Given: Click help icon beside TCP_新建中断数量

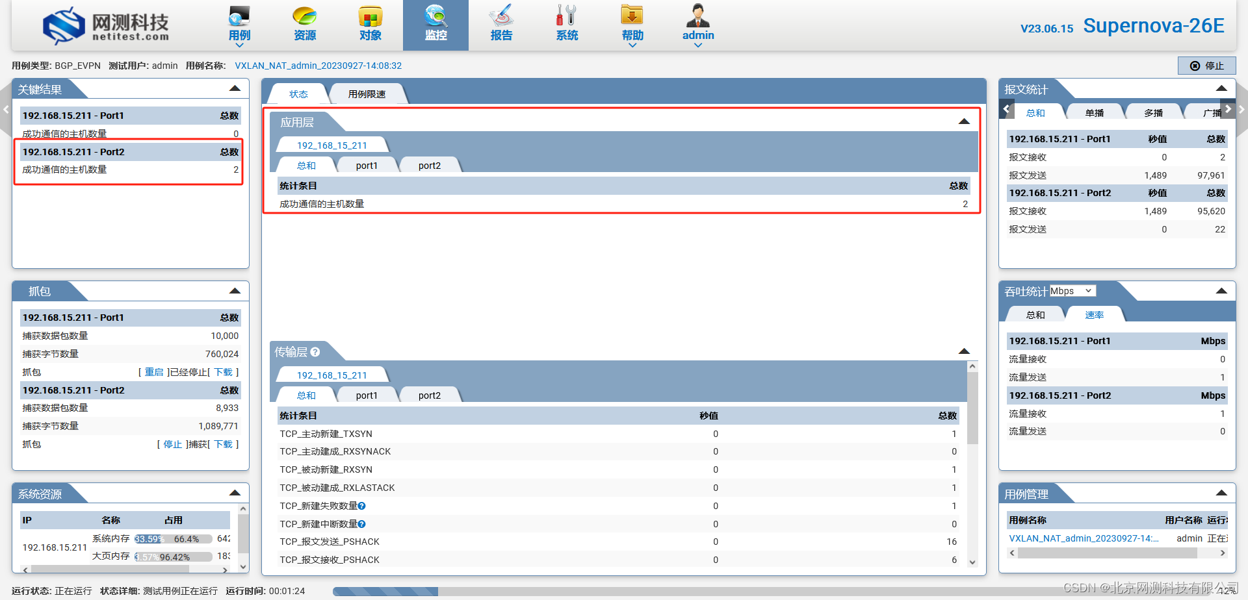Looking at the screenshot, I should pyautogui.click(x=362, y=524).
